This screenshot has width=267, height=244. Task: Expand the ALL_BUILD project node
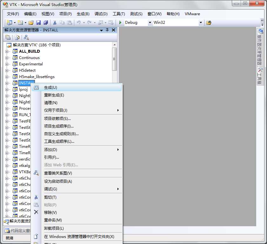coord(7,51)
